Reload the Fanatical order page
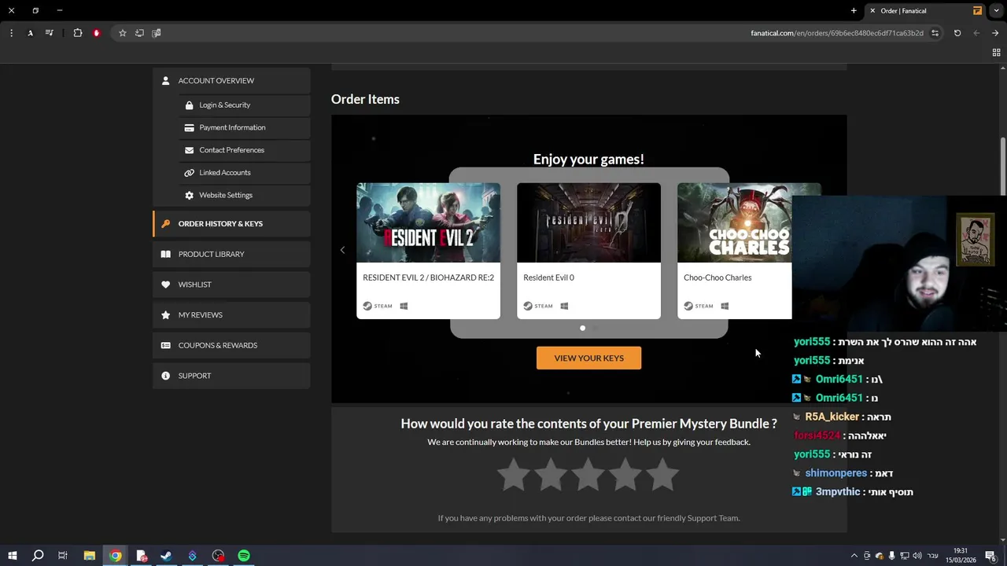 [x=957, y=33]
